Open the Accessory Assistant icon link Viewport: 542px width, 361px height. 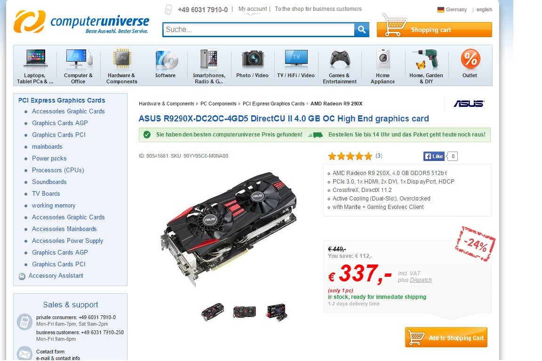click(x=22, y=276)
